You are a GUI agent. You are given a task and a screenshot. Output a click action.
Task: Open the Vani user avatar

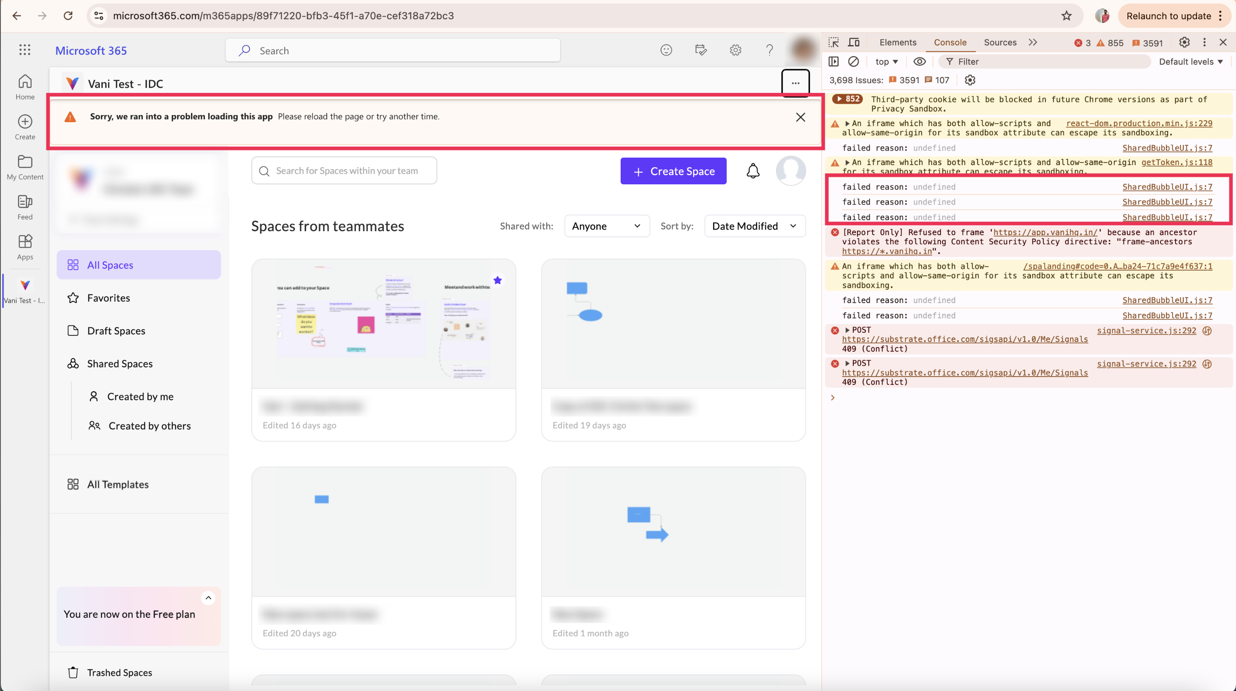(791, 171)
